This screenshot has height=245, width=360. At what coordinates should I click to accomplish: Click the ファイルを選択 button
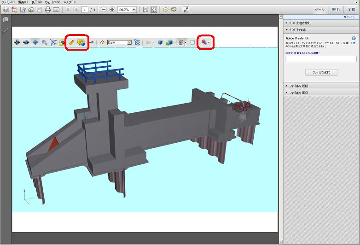[321, 72]
